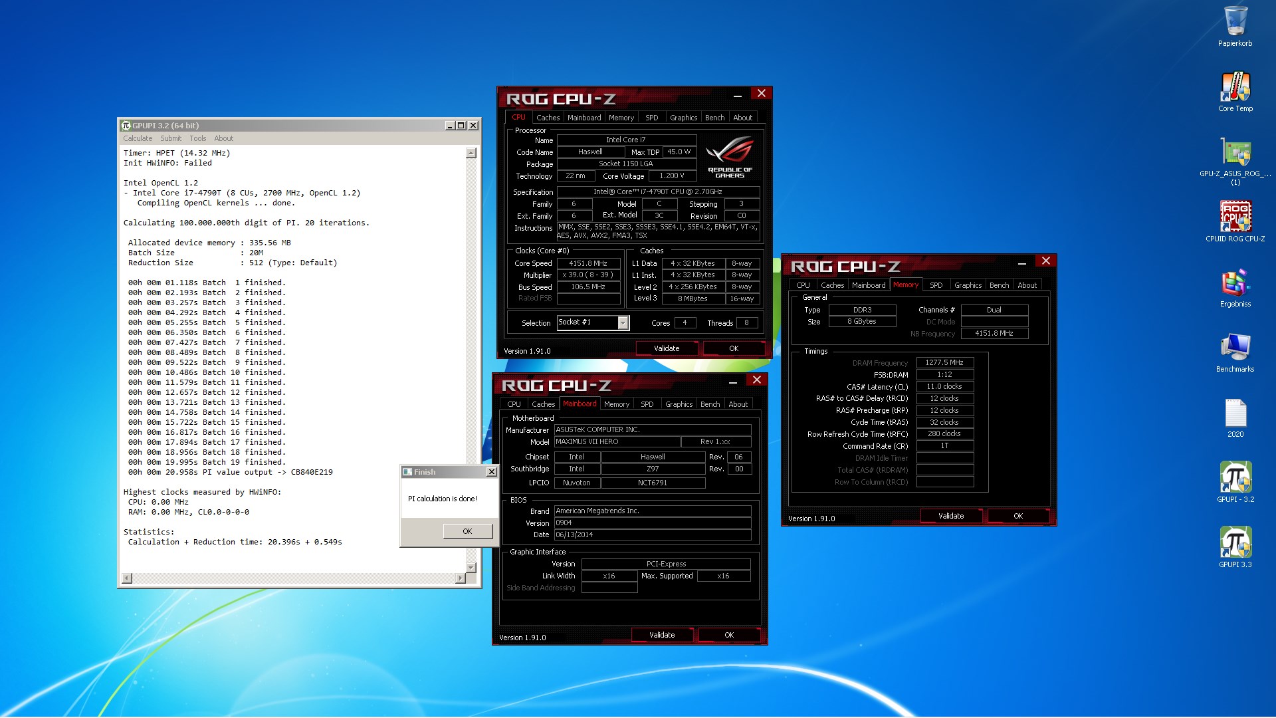Click the Core Speed 4151.8 MHz field
The width and height of the screenshot is (1276, 718).
pyautogui.click(x=588, y=263)
